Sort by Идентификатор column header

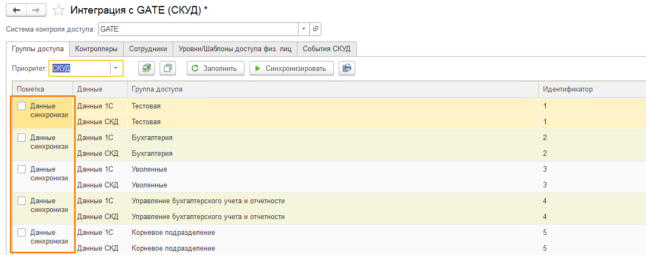coord(568,89)
